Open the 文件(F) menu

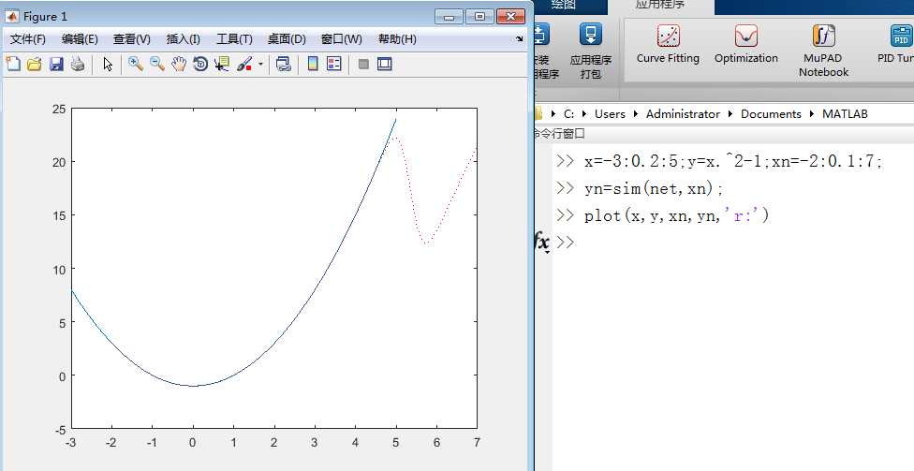click(x=28, y=39)
